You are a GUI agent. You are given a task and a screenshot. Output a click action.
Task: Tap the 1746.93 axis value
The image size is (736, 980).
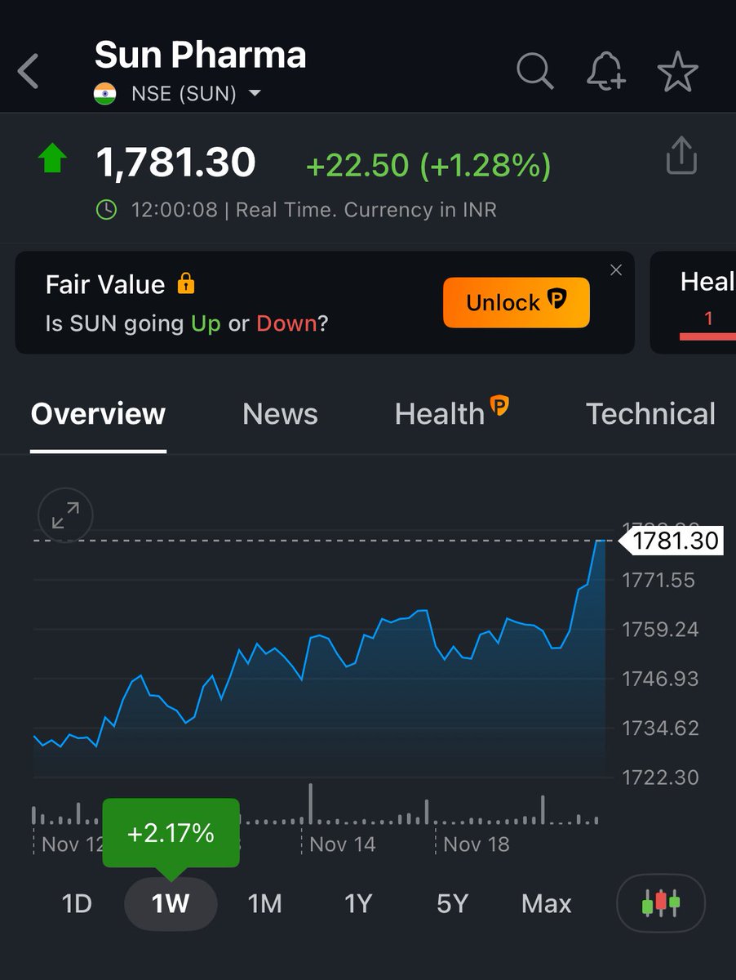point(659,679)
